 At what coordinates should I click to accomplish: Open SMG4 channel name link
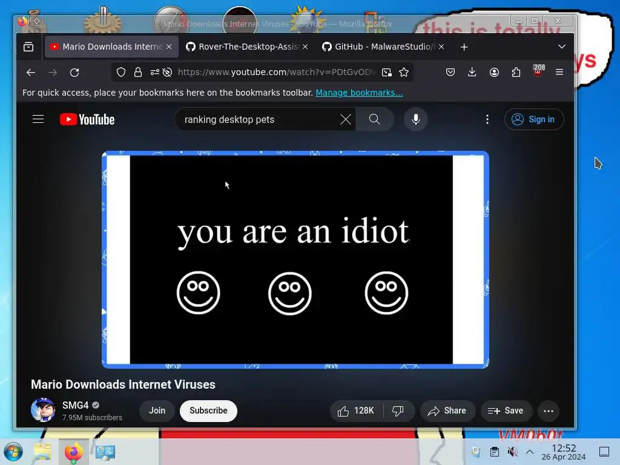tap(75, 405)
